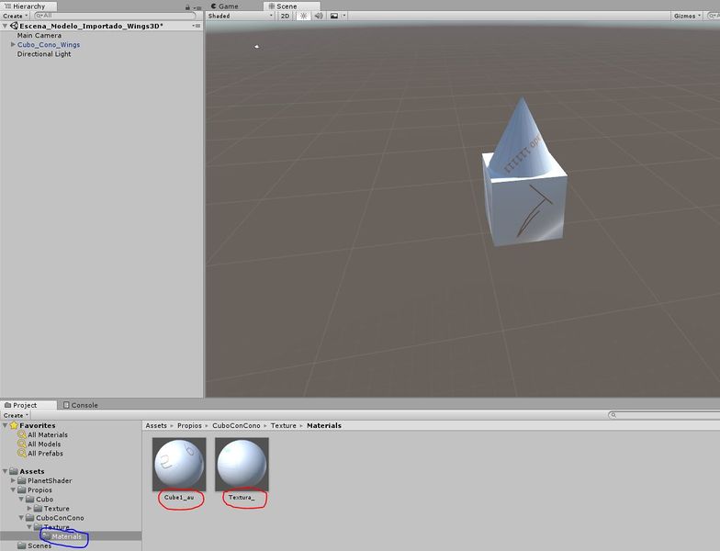Open the scene row options menu icon
Image resolution: width=720 pixels, height=551 pixels.
click(197, 26)
